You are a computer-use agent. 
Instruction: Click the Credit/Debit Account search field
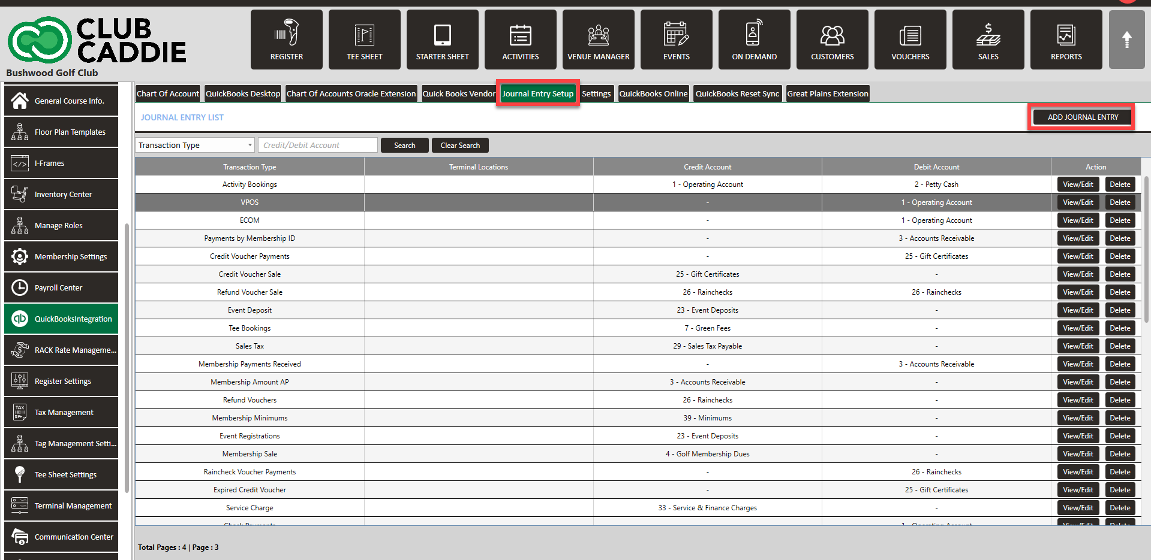[x=318, y=146]
